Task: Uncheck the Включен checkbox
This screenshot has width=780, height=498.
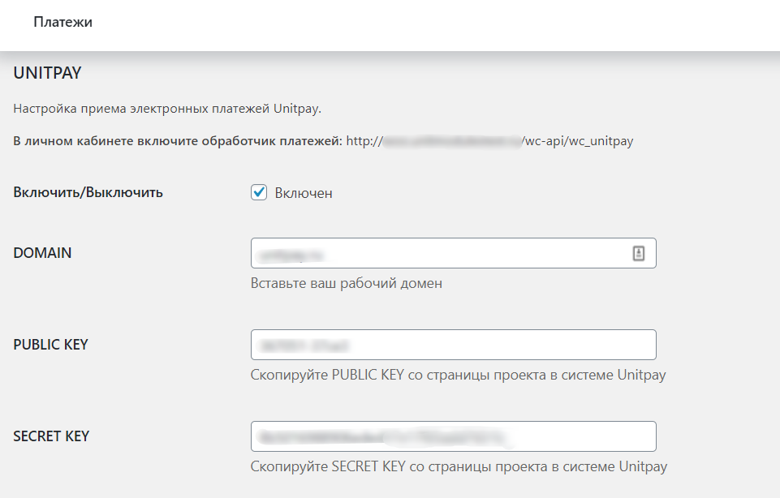Action: pyautogui.click(x=259, y=192)
